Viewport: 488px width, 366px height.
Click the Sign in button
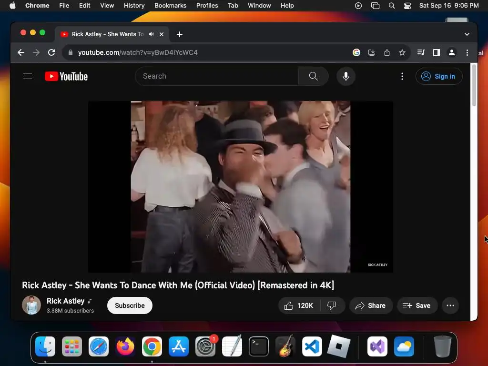439,76
